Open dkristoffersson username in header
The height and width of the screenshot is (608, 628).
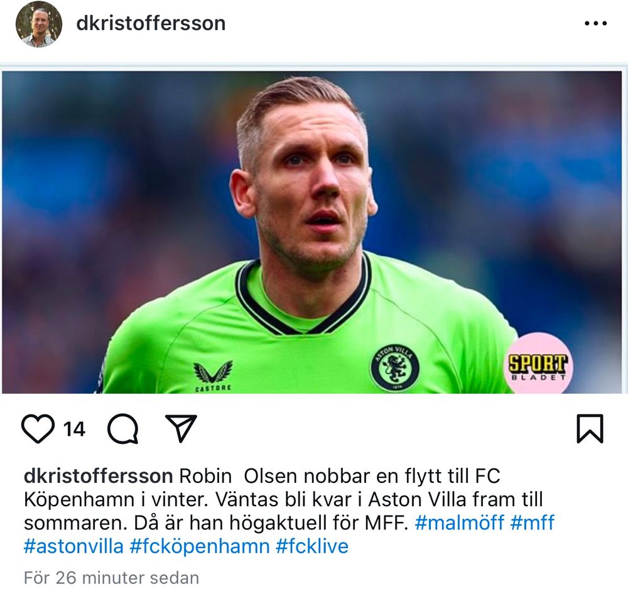151,23
